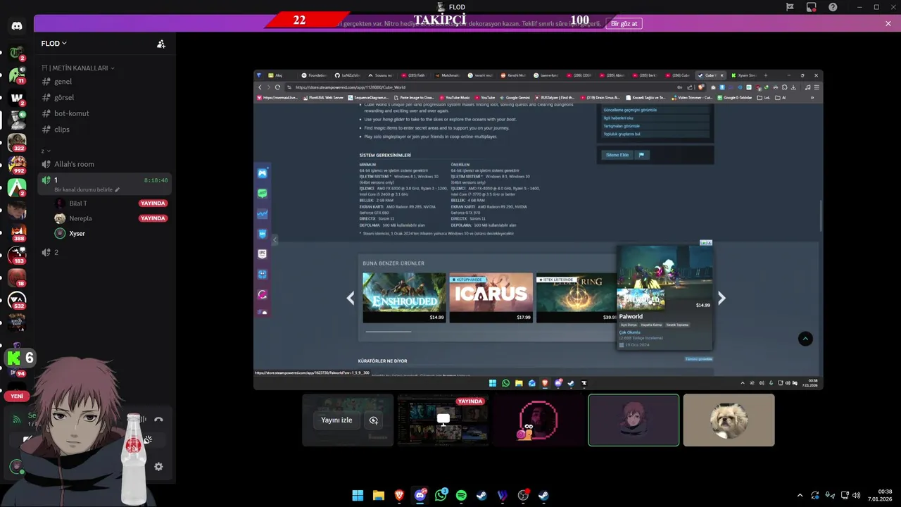Click the Bir göz at Nitro button
901x507 pixels.
(x=624, y=23)
